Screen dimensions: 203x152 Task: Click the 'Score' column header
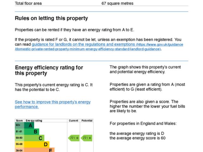[x=19, y=121]
